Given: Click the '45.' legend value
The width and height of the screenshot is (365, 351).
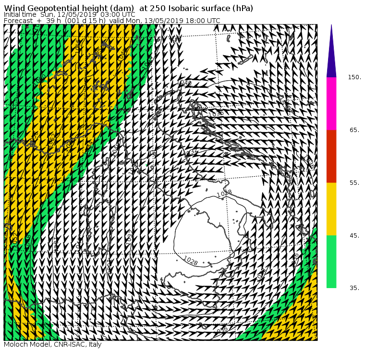Looking at the screenshot, I should pyautogui.click(x=354, y=236).
